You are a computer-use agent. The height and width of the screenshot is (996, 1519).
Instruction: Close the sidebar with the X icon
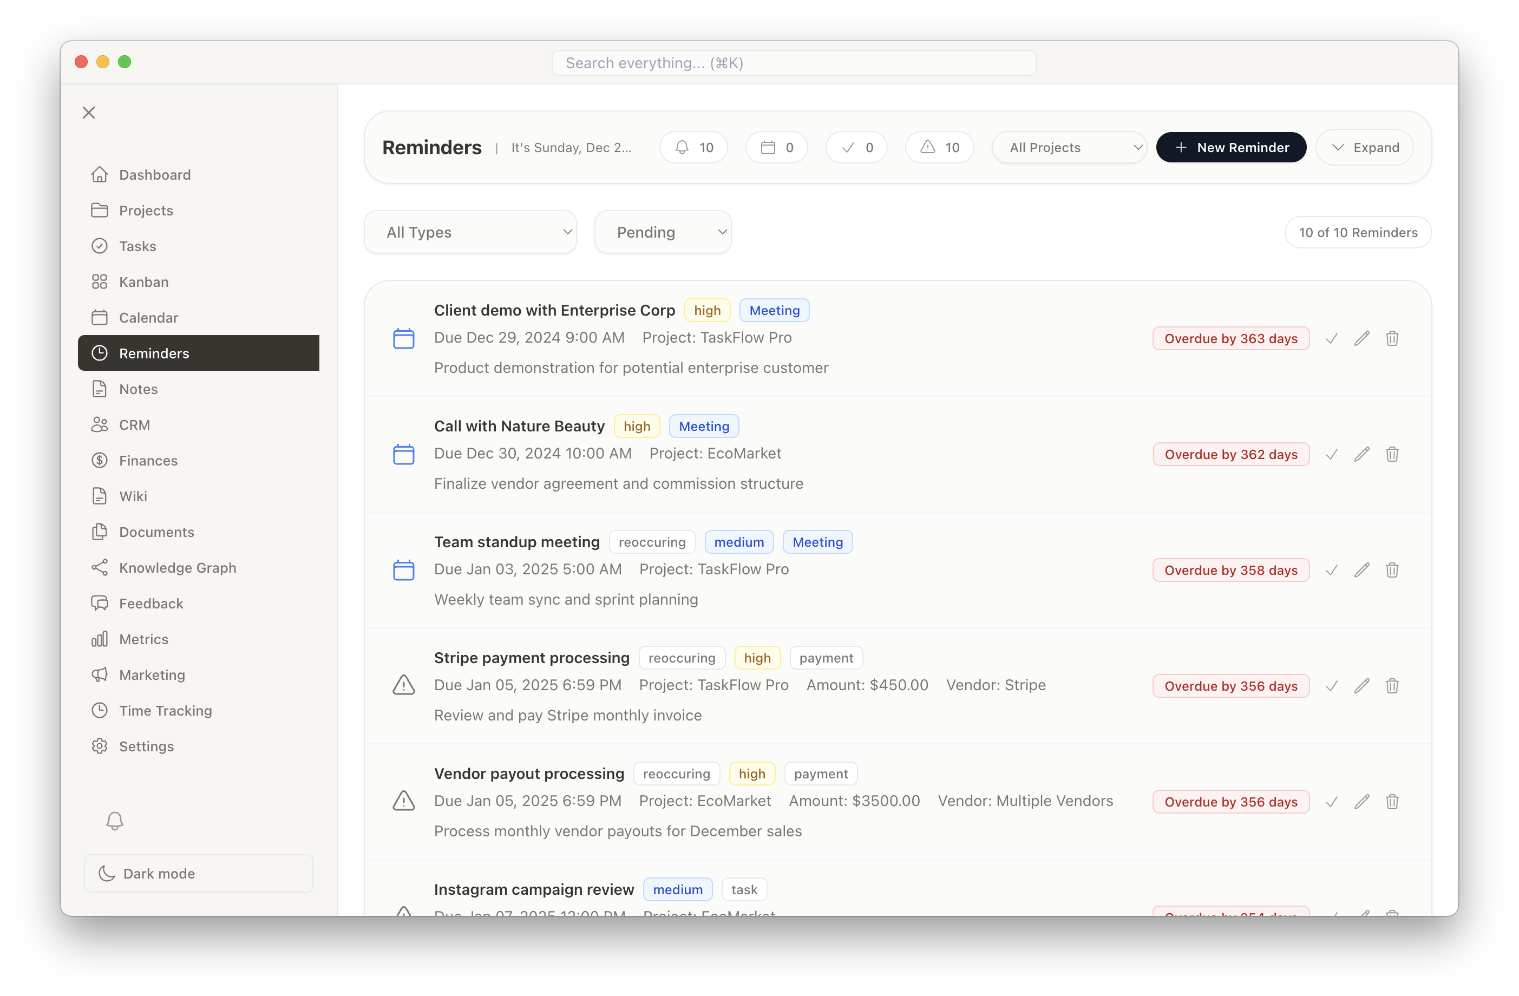(89, 113)
